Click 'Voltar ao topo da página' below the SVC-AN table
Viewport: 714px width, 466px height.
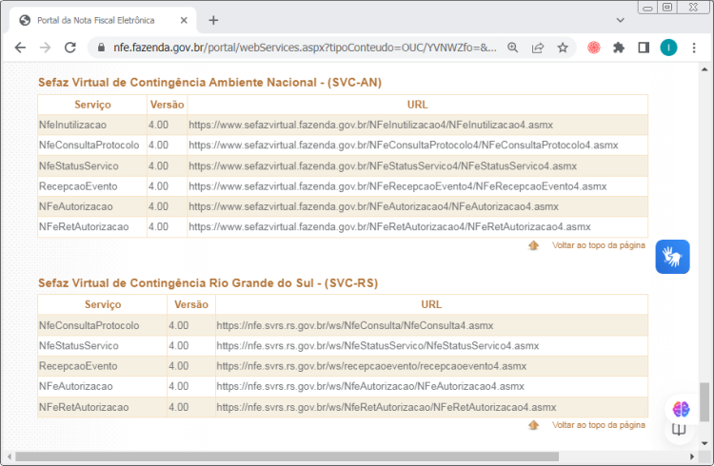pos(598,245)
